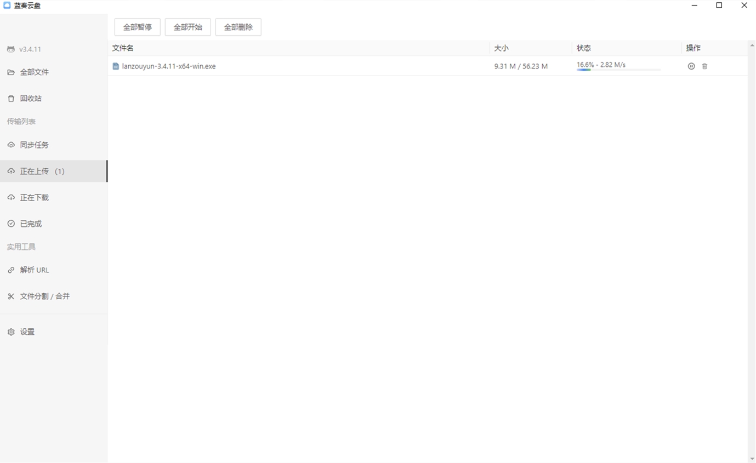Viewport: 756px width, 463px height.
Task: Click the scrollbar down arrow at bottom right
Action: pyautogui.click(x=751, y=459)
